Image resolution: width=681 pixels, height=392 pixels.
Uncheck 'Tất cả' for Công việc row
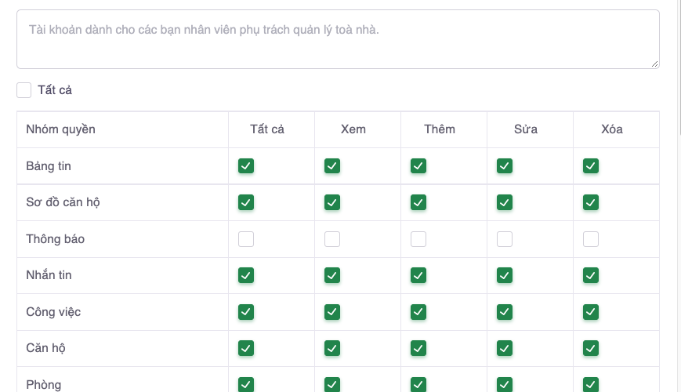tap(246, 312)
